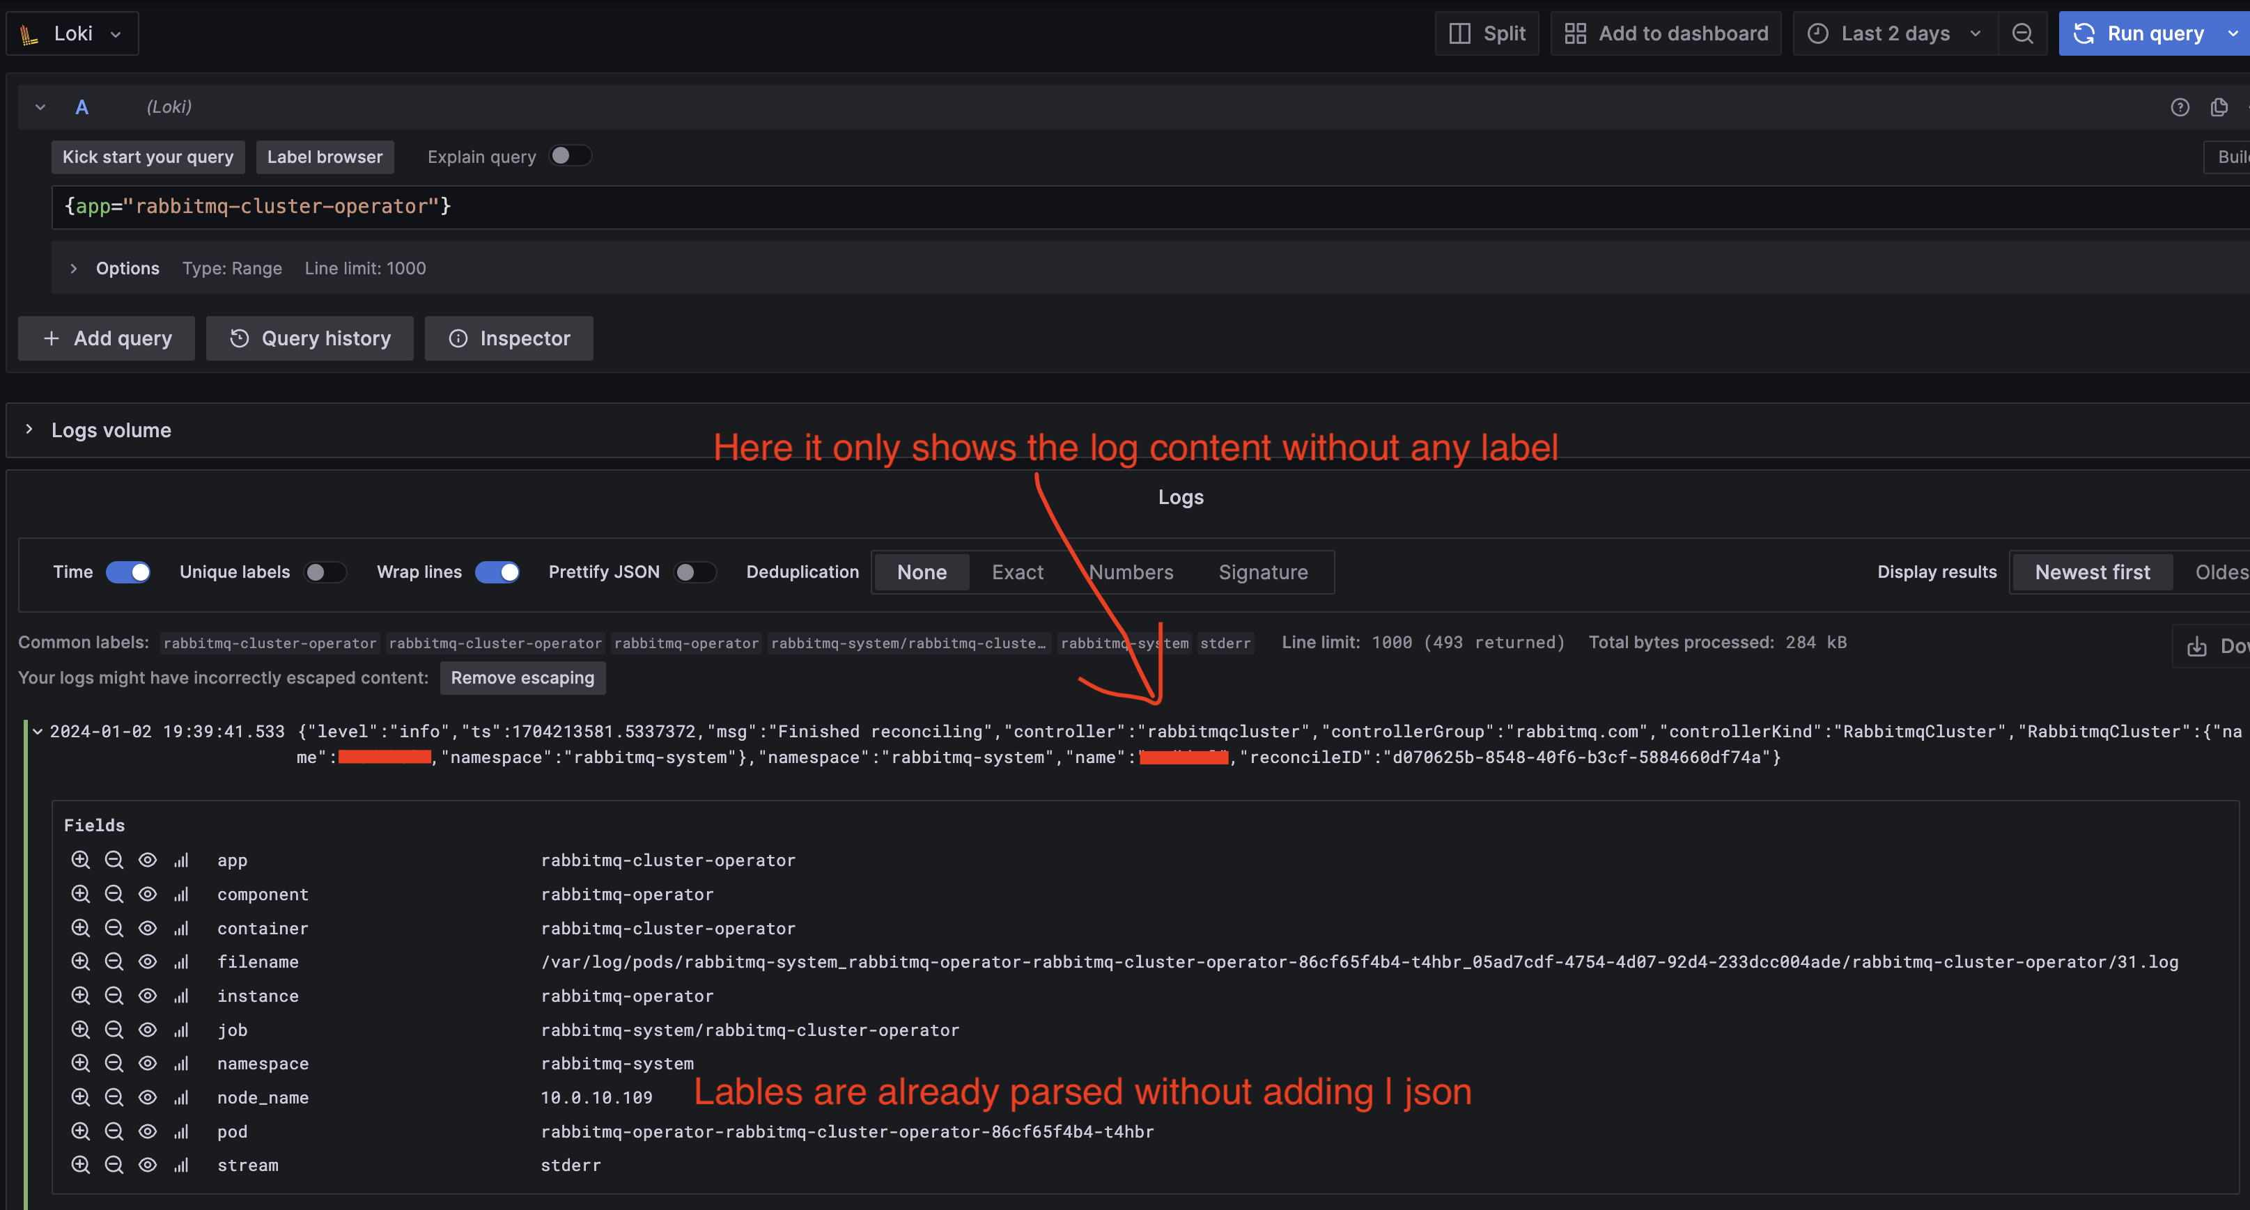The width and height of the screenshot is (2250, 1210).
Task: Click the zoom out time range icon
Action: point(2022,33)
